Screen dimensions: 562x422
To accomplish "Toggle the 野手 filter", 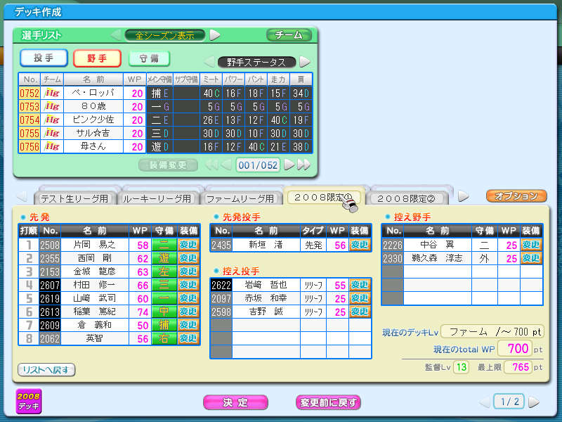I will click(x=97, y=58).
